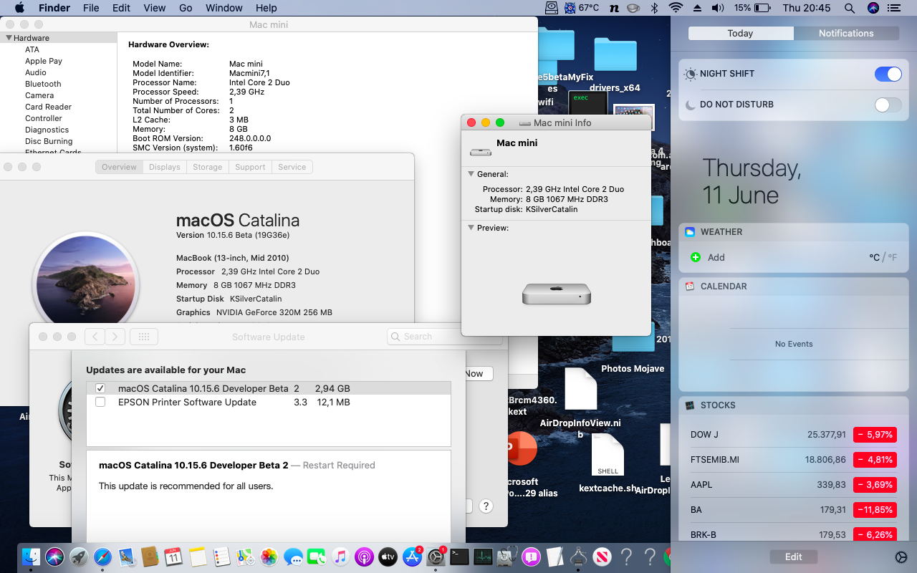Image resolution: width=917 pixels, height=573 pixels.
Task: Check the EPSON Printer Software Update box
Action: (100, 403)
